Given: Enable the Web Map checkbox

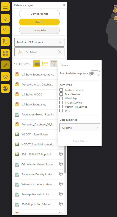Looking at the screenshot, I should click(61, 98).
